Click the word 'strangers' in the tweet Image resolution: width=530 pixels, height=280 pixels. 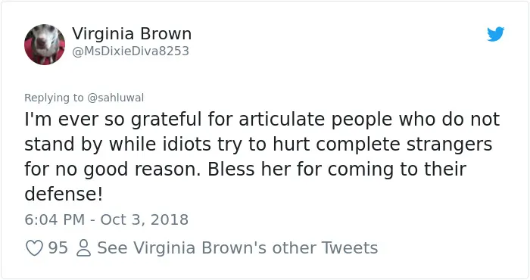(449, 145)
